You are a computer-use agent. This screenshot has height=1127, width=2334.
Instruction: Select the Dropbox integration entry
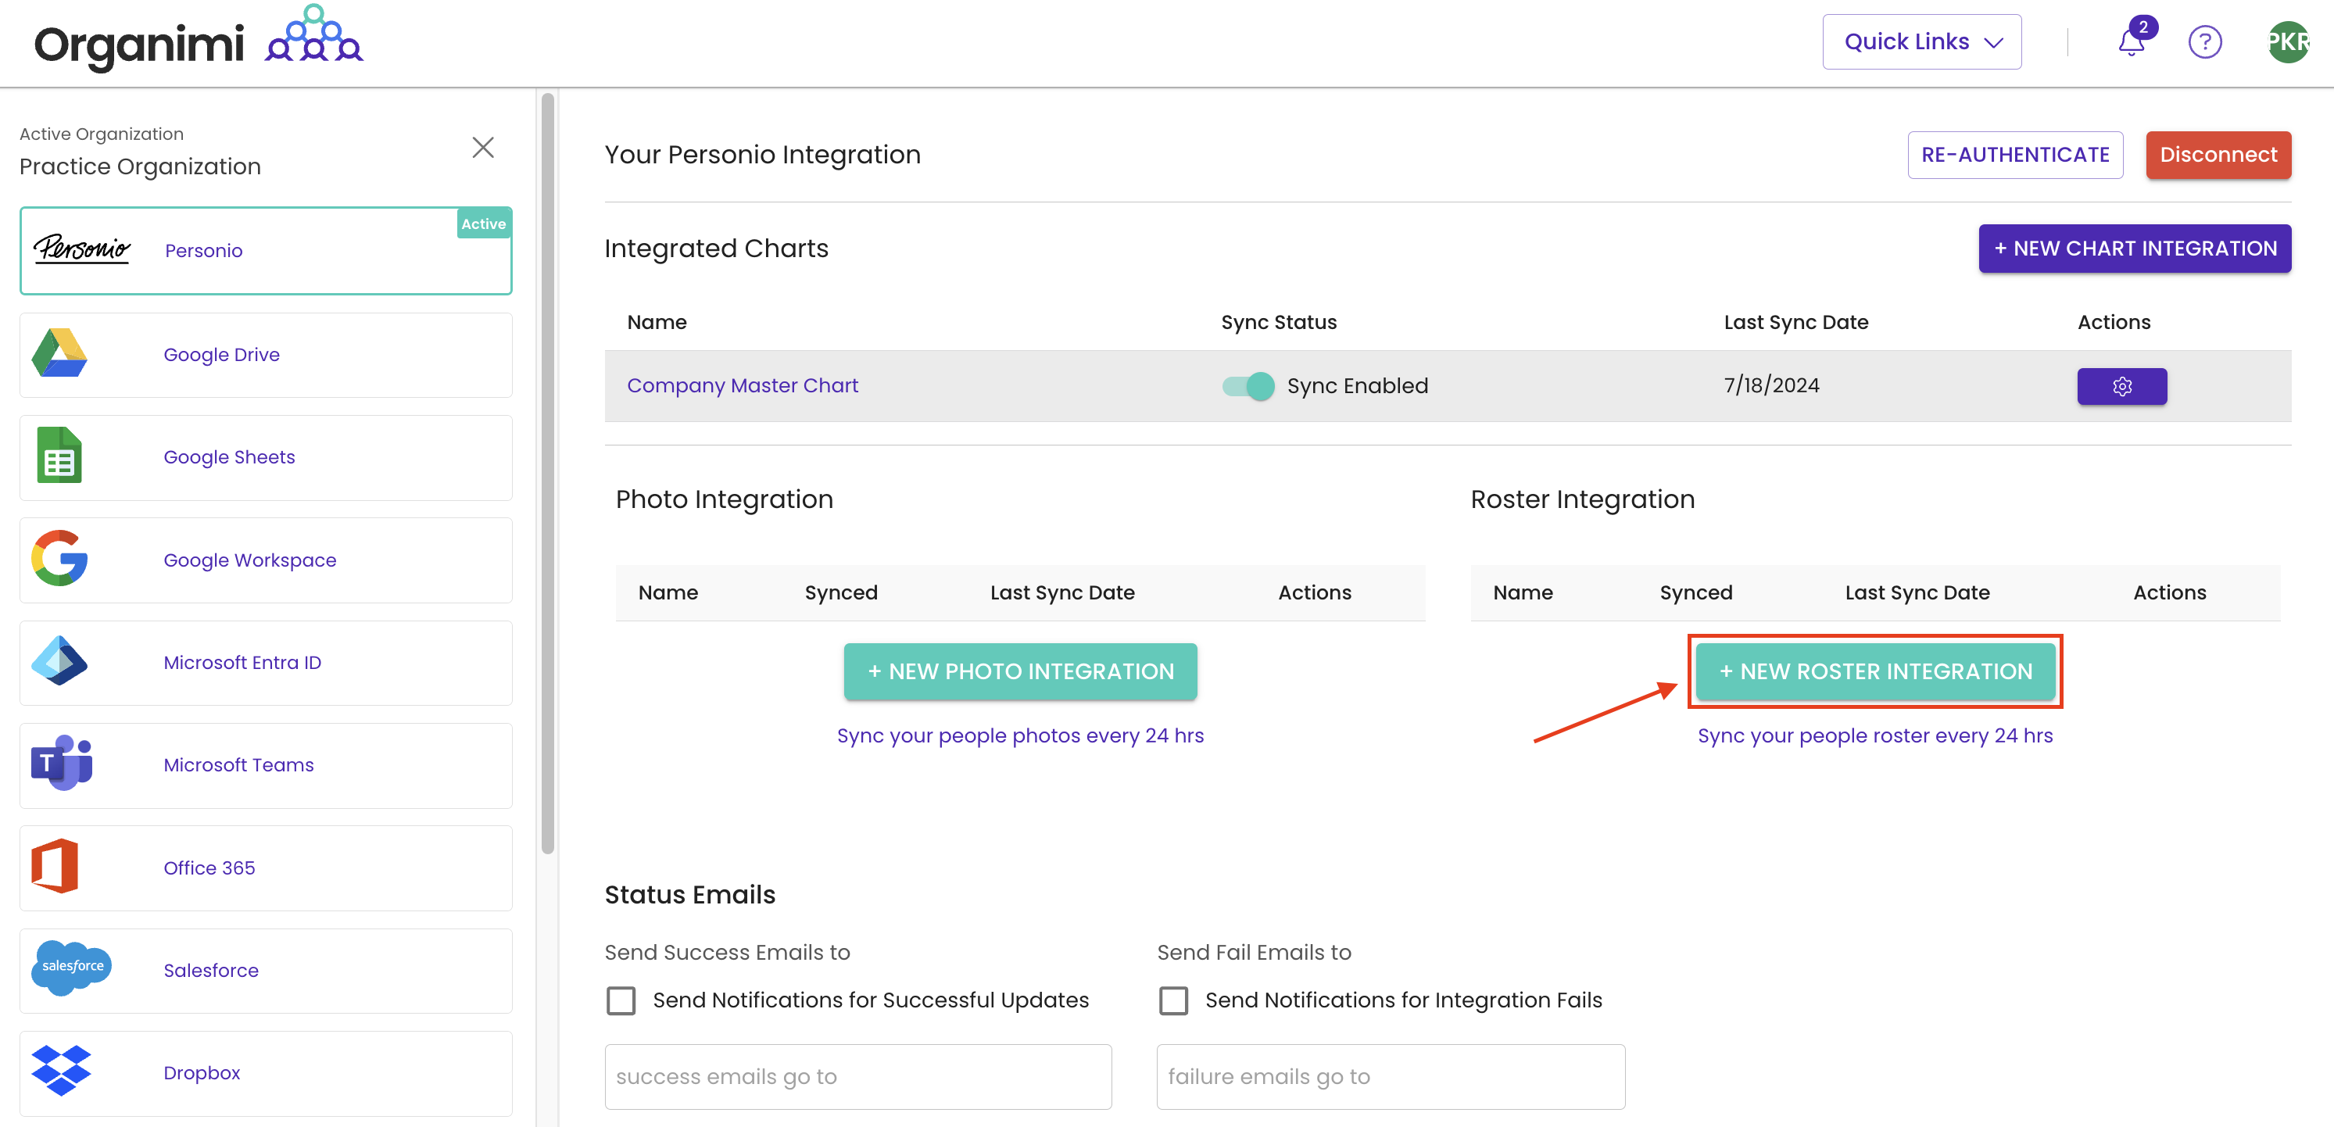(266, 1074)
